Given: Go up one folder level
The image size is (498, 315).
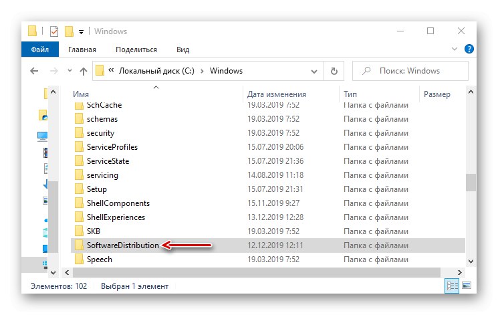Looking at the screenshot, I should [83, 71].
